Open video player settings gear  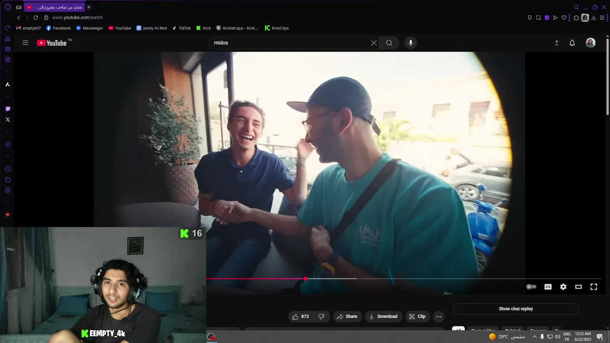[563, 287]
